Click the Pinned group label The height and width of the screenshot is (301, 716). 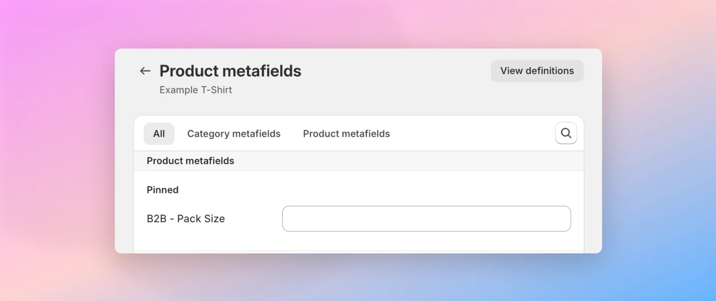pyautogui.click(x=163, y=190)
